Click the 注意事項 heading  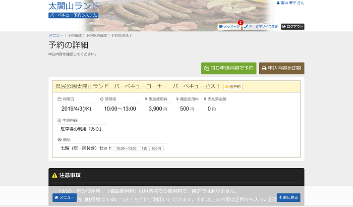[70, 175]
